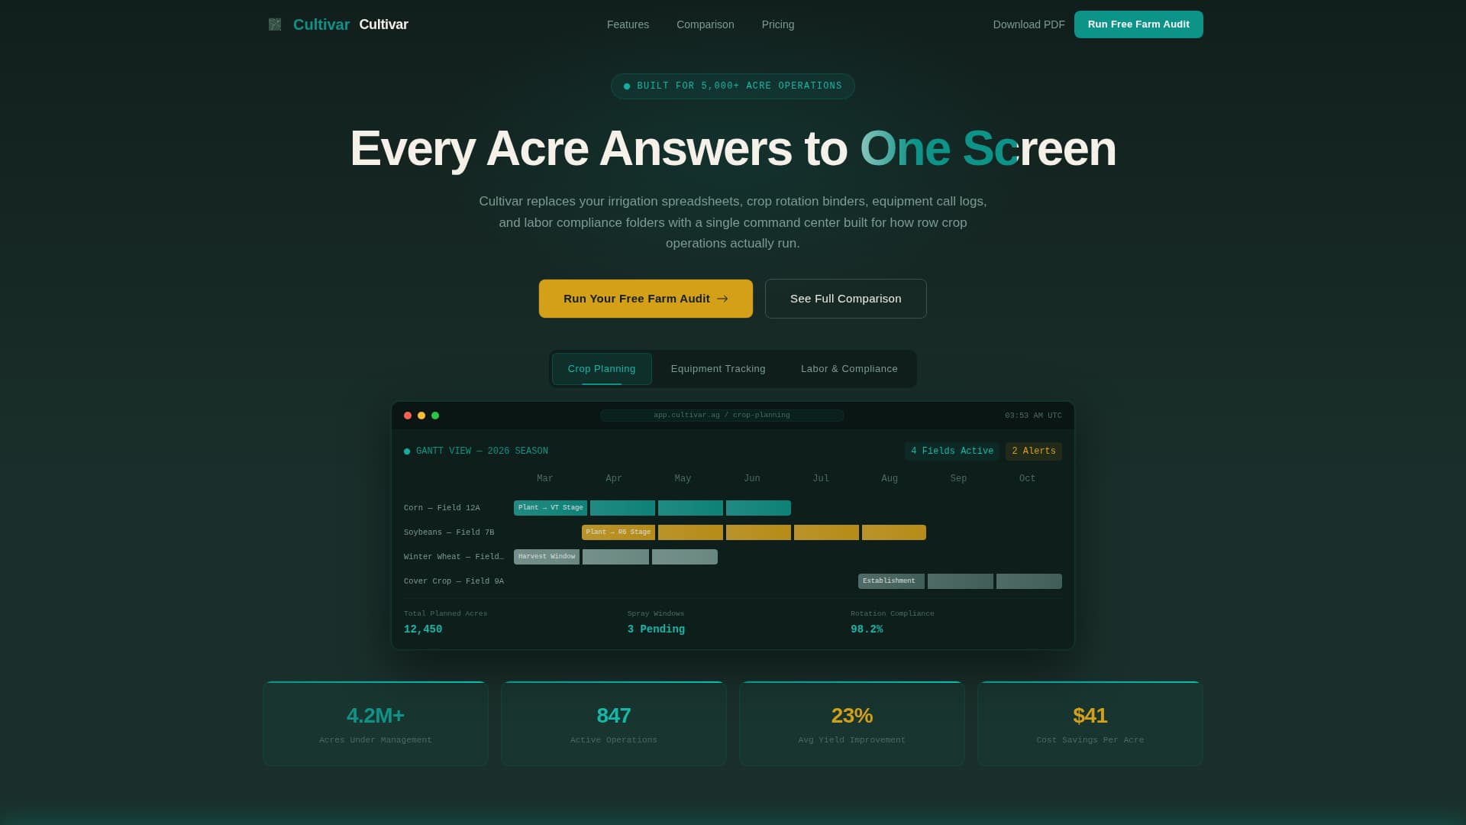Viewport: 1466px width, 825px height.
Task: Click the 03:53 AM UTC timestamp
Action: pos(1033,416)
